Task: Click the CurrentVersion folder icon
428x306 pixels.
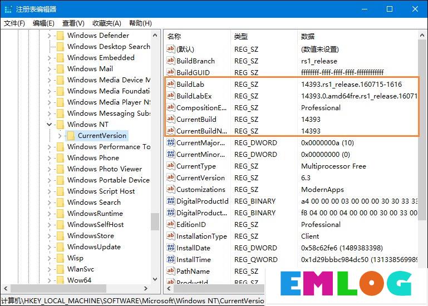Action: click(71, 136)
